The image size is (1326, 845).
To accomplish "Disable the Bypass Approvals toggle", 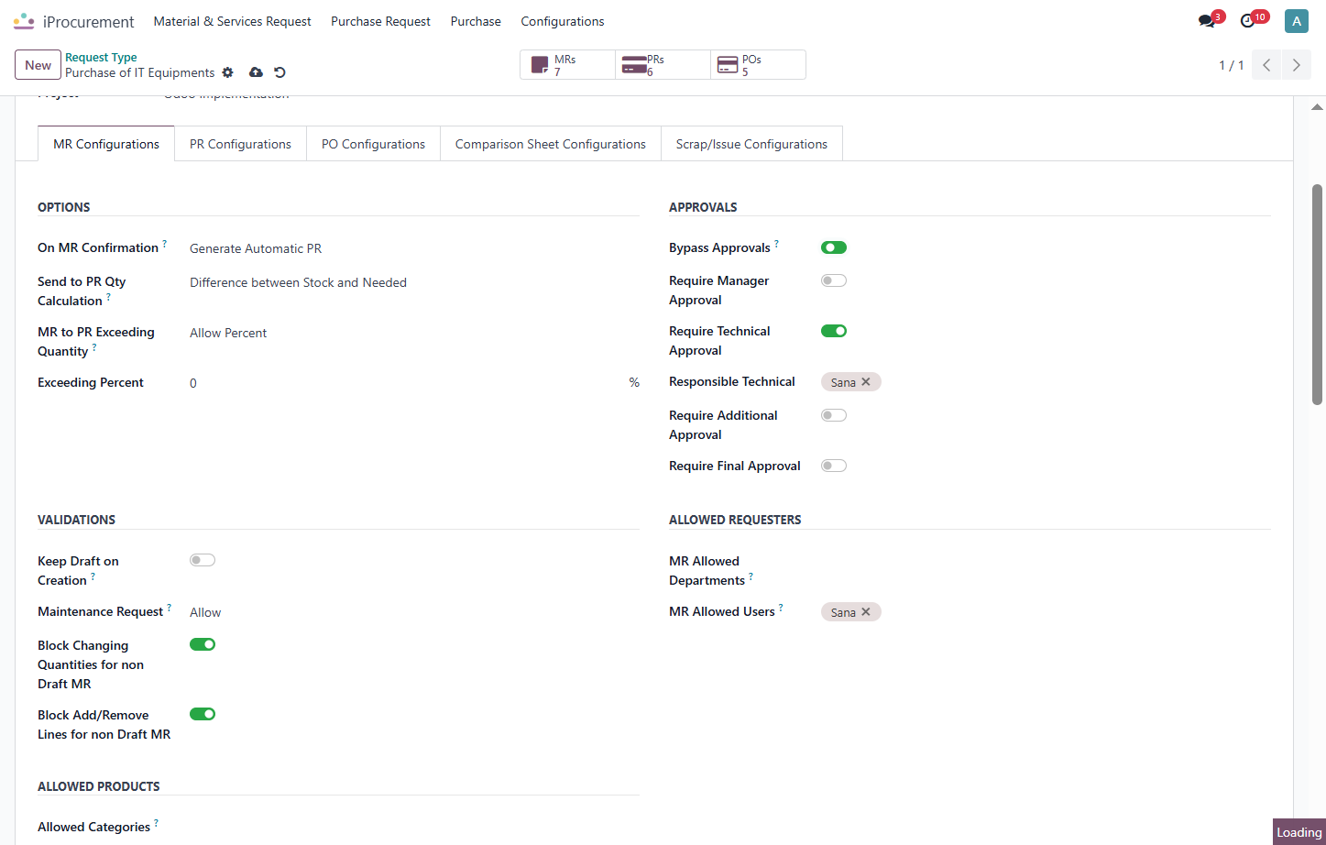I will click(834, 247).
